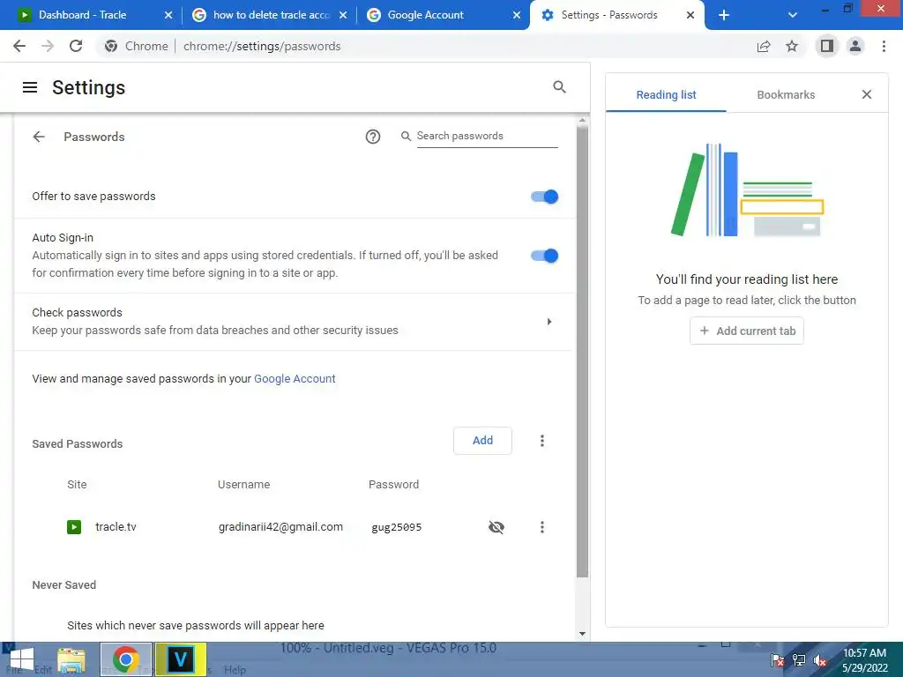Click Add current tab button
The image size is (903, 677).
click(x=747, y=331)
